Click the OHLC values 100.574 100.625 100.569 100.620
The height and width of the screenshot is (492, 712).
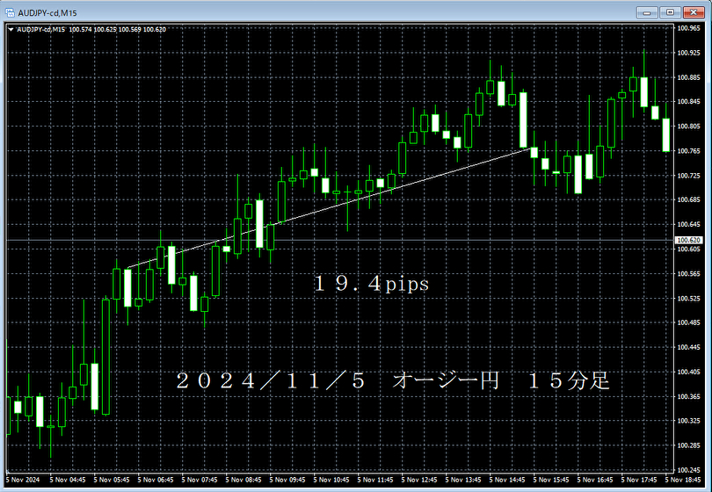(x=118, y=30)
